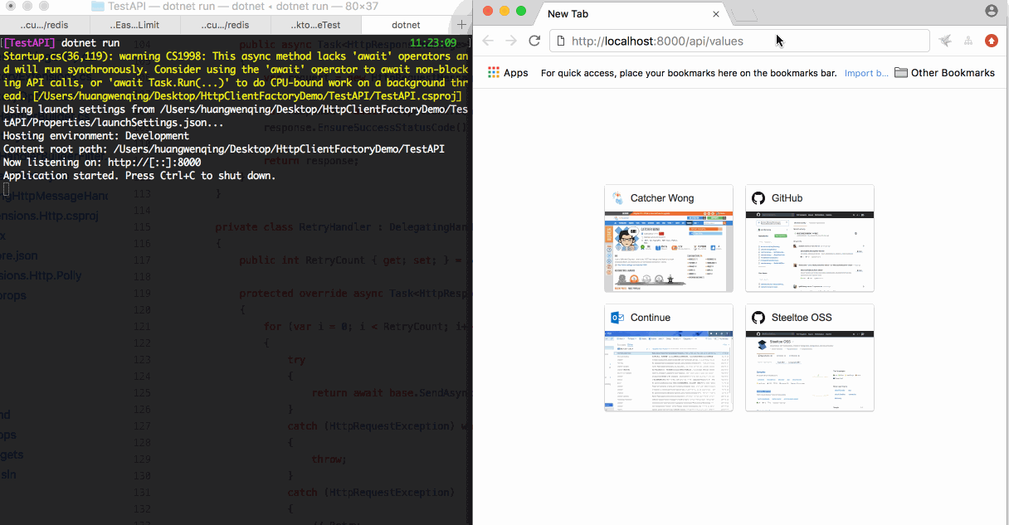The width and height of the screenshot is (1009, 525).
Task: Open the Other Bookmarks folder
Action: pyautogui.click(x=944, y=73)
